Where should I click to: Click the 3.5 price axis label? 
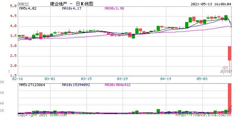(x=13, y=36)
